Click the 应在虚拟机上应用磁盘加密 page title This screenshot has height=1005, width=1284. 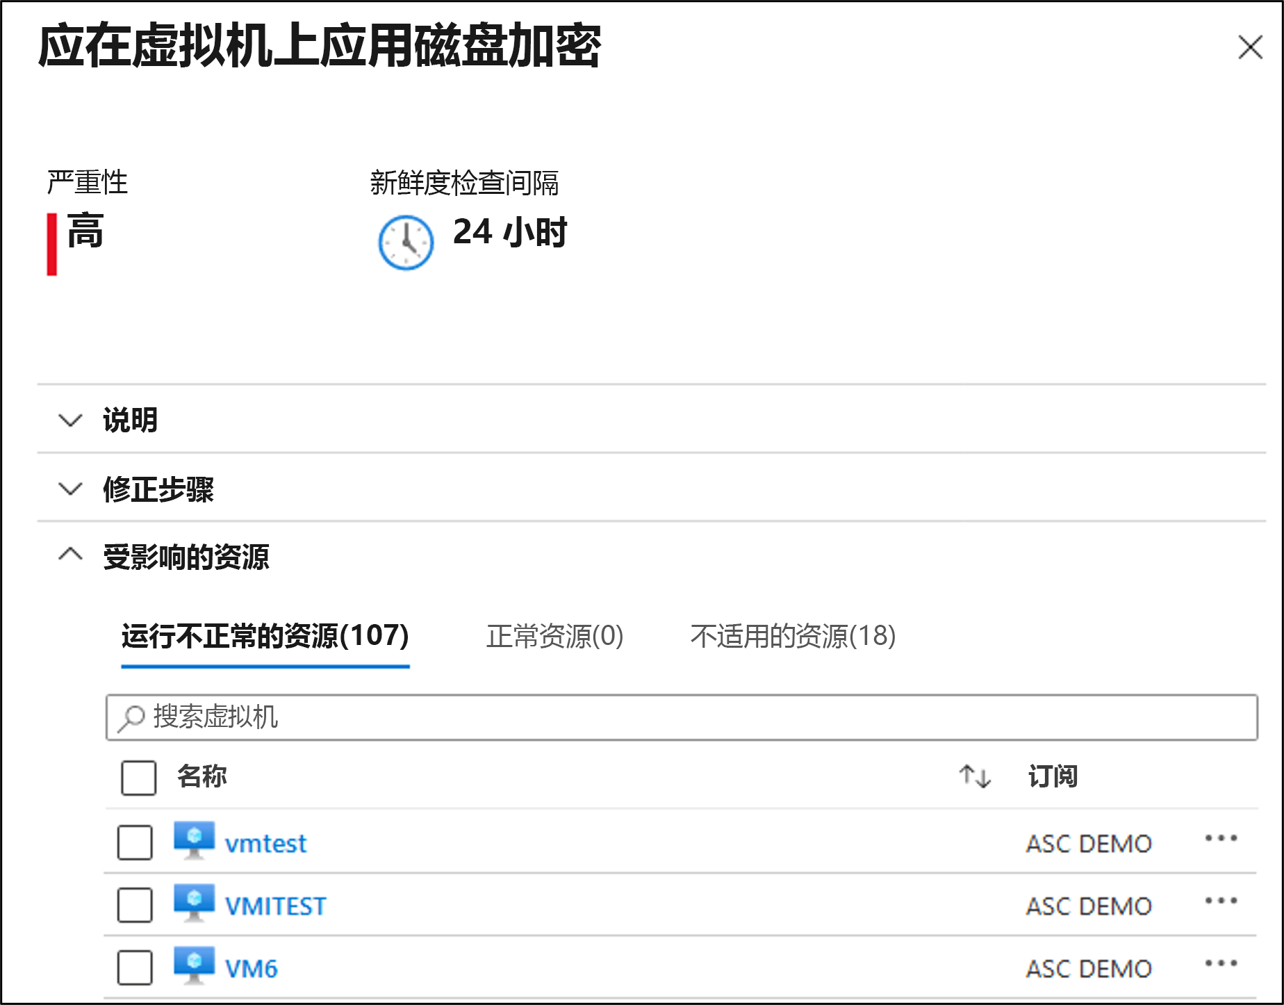click(x=320, y=46)
